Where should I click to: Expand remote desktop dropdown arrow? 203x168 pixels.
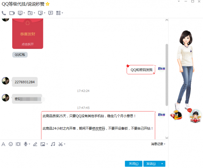click(x=45, y=13)
